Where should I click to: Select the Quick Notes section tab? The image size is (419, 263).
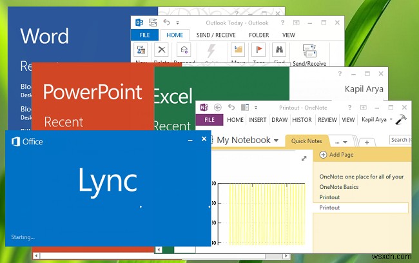[306, 141]
